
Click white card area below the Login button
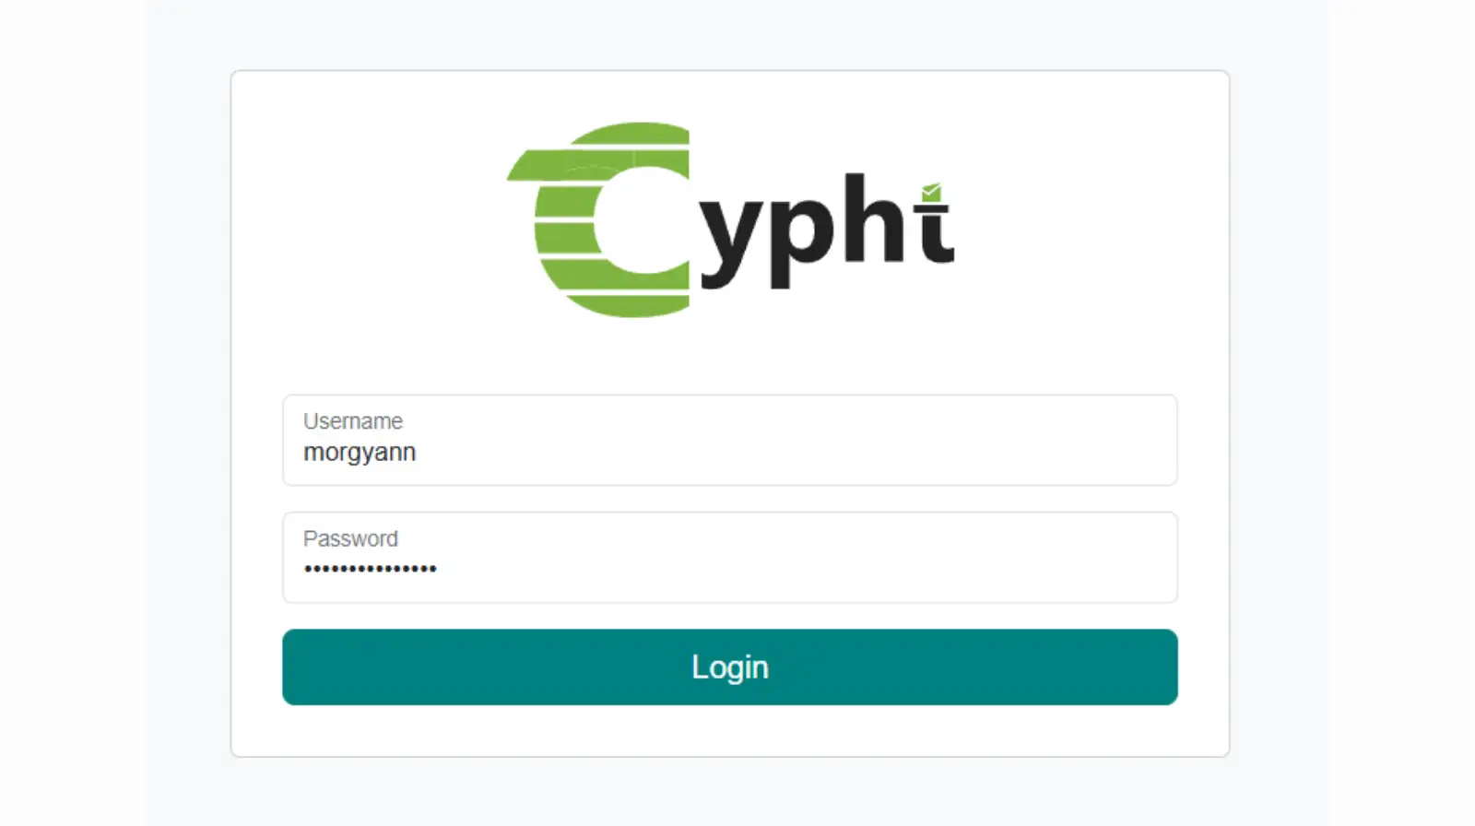[730, 730]
